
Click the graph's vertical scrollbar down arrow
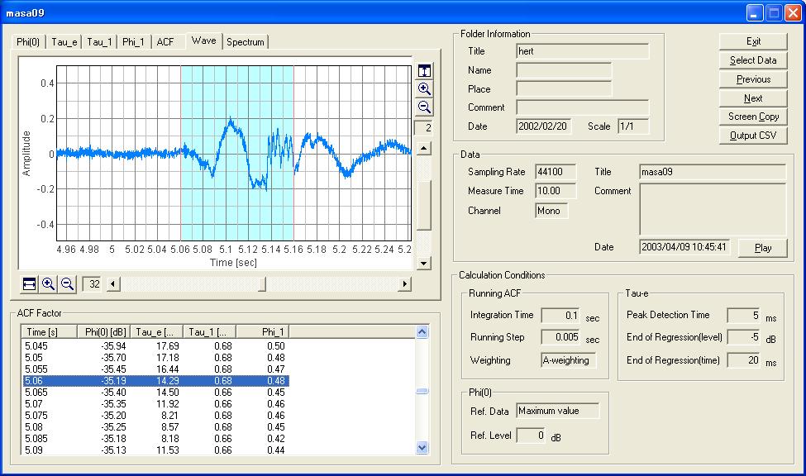[x=423, y=263]
